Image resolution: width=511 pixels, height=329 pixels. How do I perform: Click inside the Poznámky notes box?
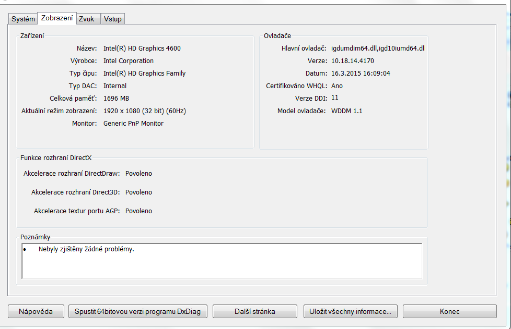click(222, 261)
